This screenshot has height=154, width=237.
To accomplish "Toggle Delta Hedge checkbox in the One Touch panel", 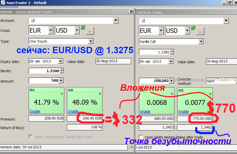I will click(31, 137).
